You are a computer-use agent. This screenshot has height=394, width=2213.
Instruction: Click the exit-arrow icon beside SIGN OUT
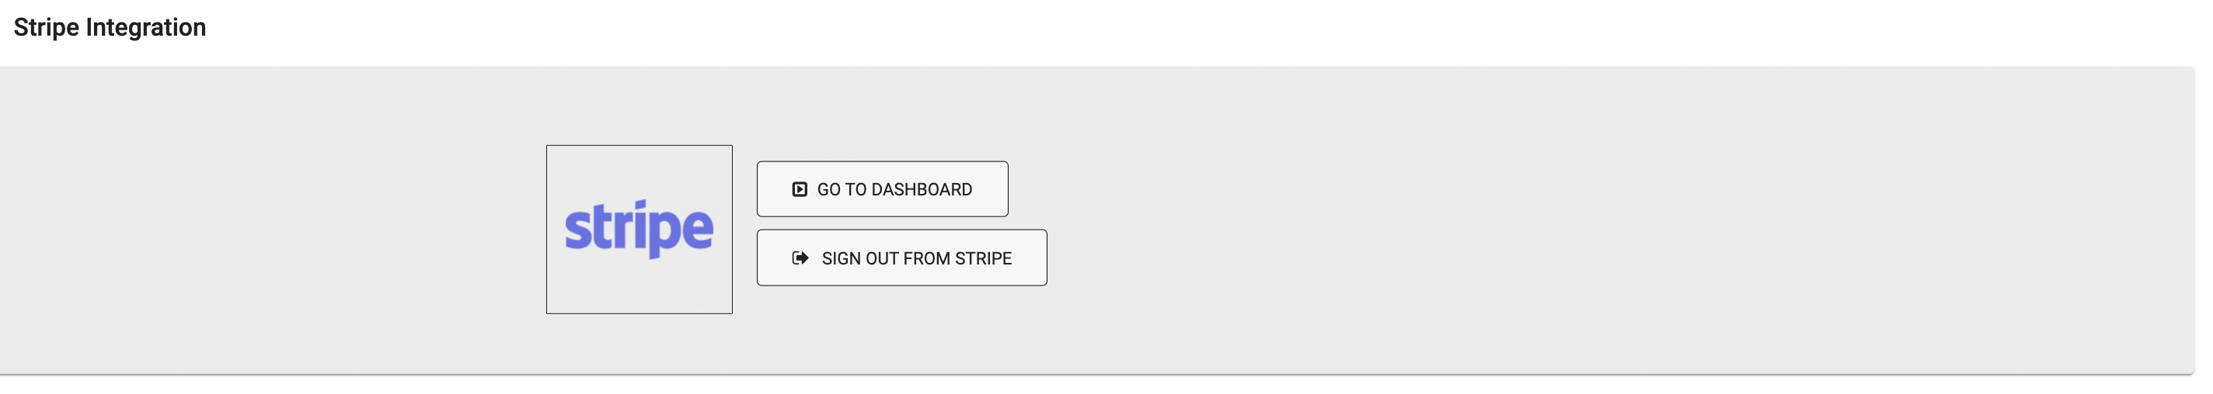800,257
